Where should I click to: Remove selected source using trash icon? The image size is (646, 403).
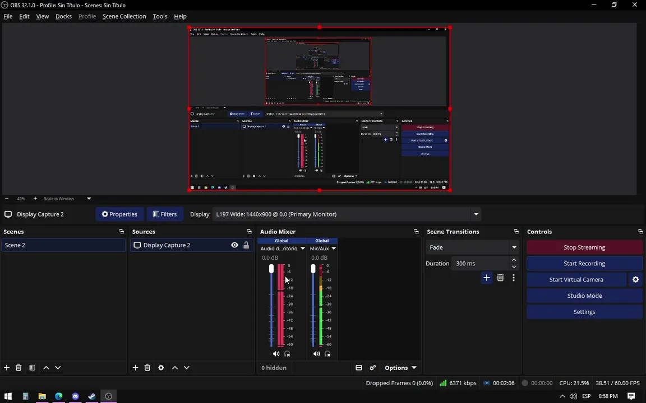(147, 368)
